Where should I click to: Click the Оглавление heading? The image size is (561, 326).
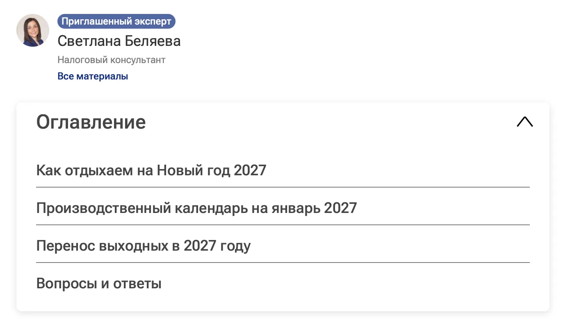91,122
